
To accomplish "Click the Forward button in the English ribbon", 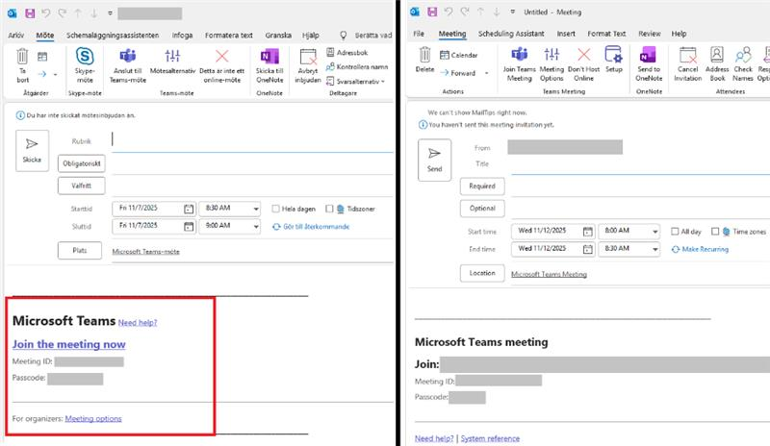I will [458, 73].
